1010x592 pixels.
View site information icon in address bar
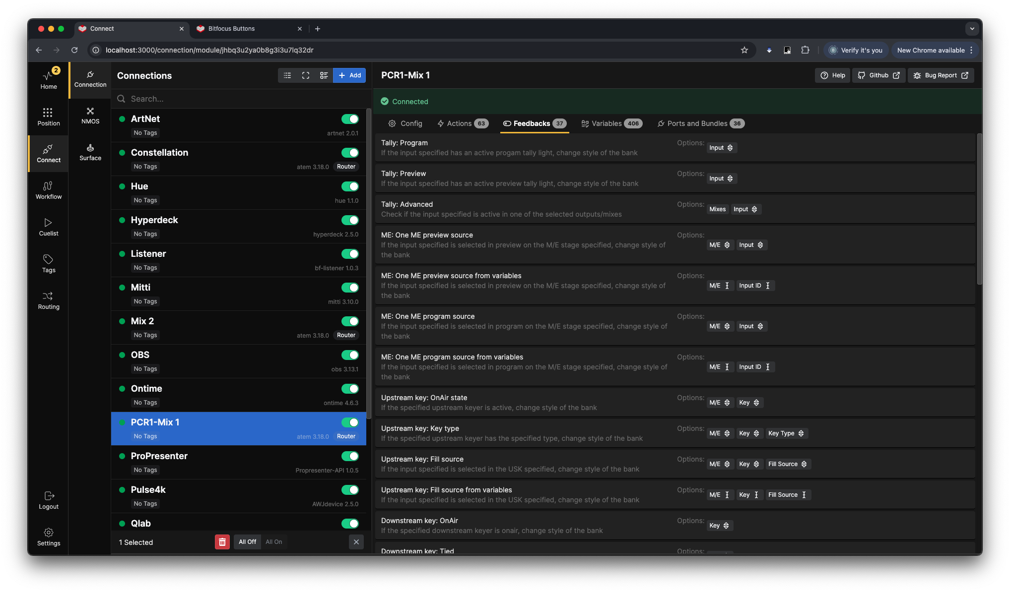click(96, 50)
